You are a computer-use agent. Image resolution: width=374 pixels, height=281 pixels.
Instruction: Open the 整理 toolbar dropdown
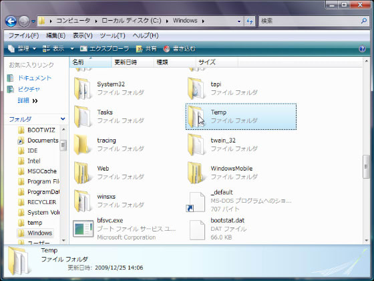pos(22,49)
